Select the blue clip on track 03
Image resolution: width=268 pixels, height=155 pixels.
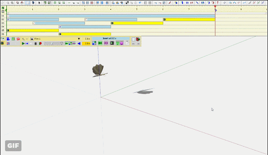58,23
